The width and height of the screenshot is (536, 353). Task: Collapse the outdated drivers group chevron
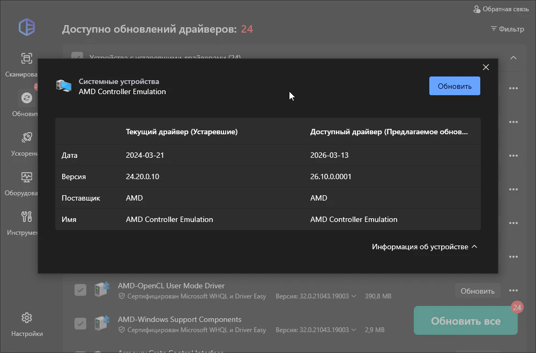(x=513, y=58)
